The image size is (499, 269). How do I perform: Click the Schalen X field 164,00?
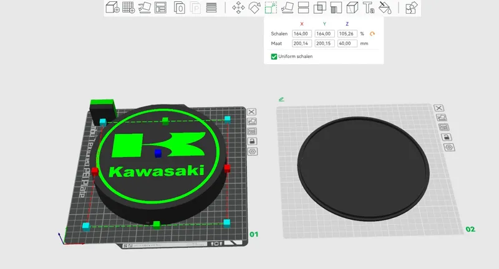pyautogui.click(x=302, y=34)
